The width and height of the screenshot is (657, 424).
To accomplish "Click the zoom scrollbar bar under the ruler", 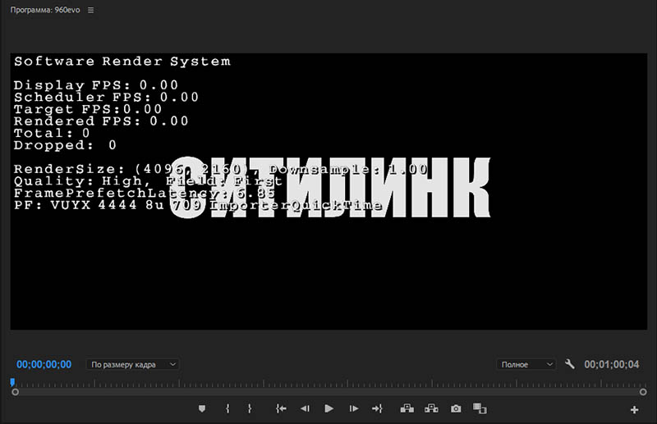I will click(329, 392).
